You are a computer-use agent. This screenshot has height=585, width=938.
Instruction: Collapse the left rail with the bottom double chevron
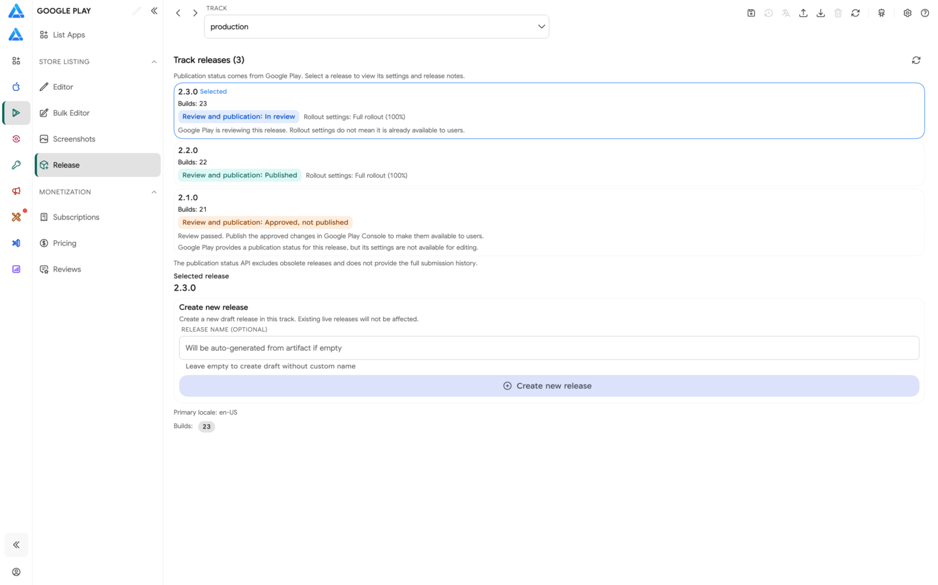(16, 545)
